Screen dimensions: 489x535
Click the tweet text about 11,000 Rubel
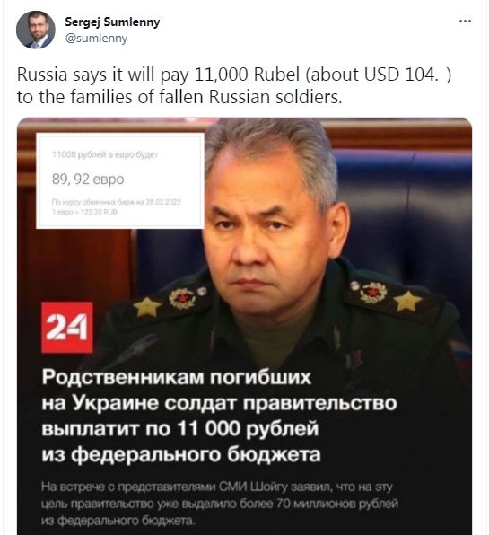[x=234, y=85]
